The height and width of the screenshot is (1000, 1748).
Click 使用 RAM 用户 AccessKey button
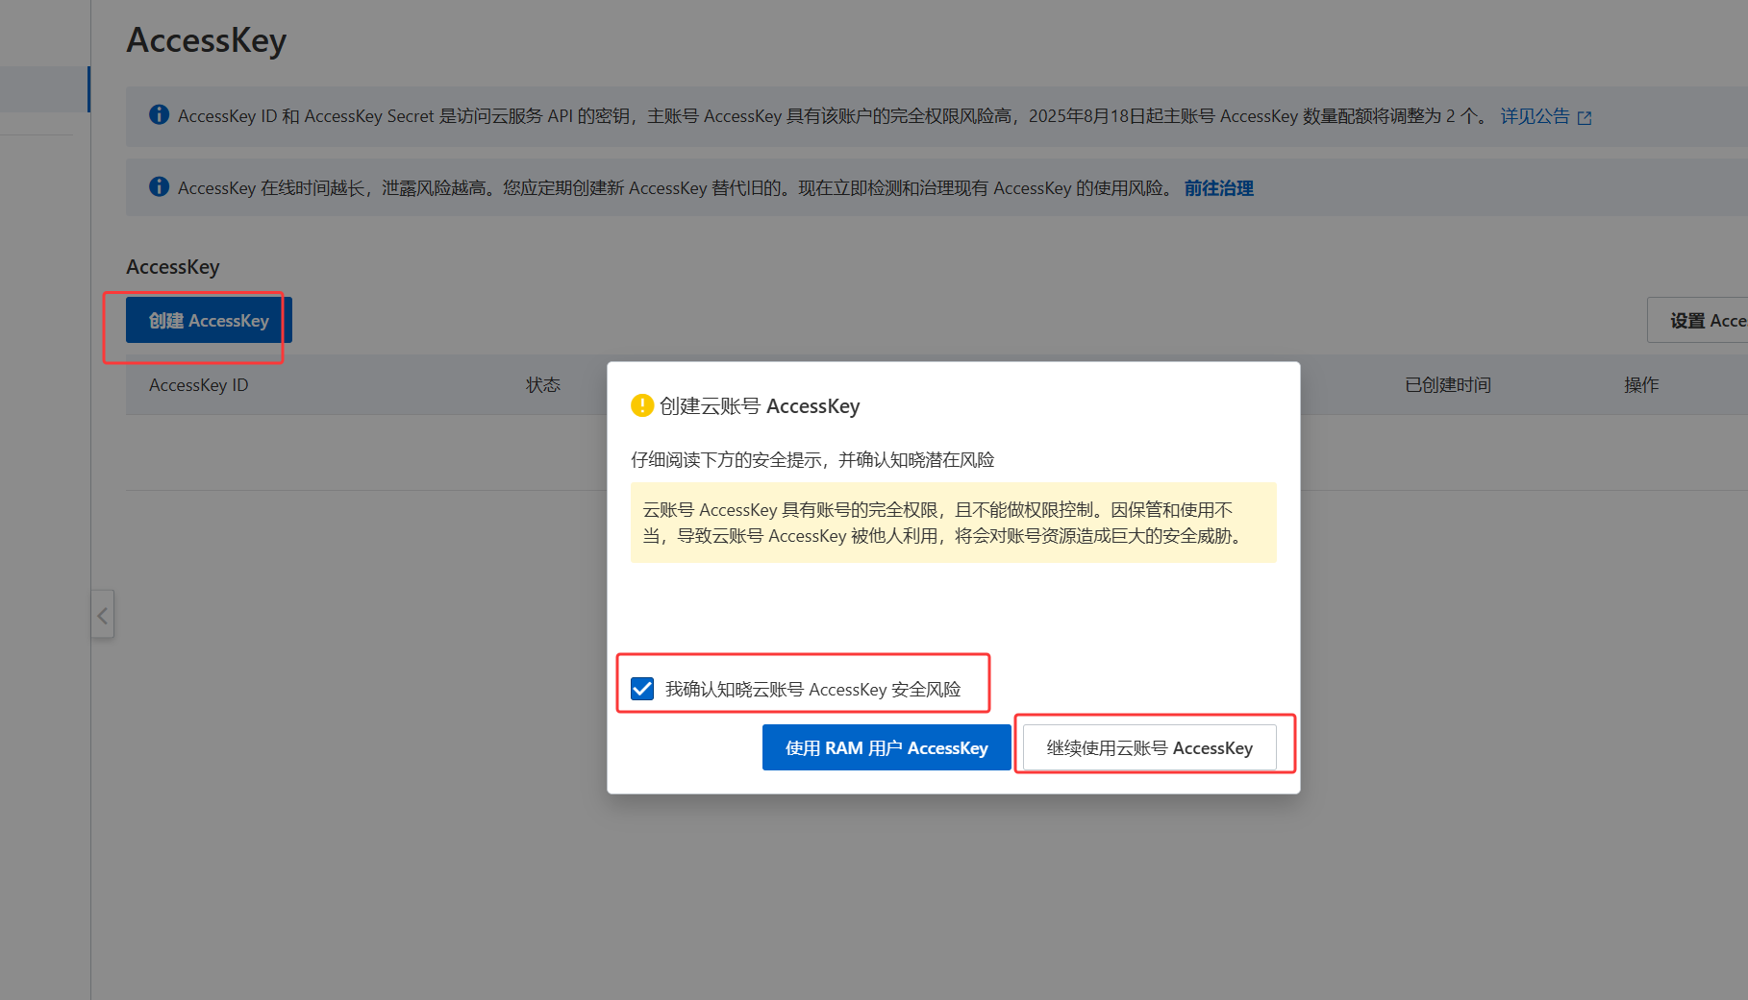coord(886,747)
